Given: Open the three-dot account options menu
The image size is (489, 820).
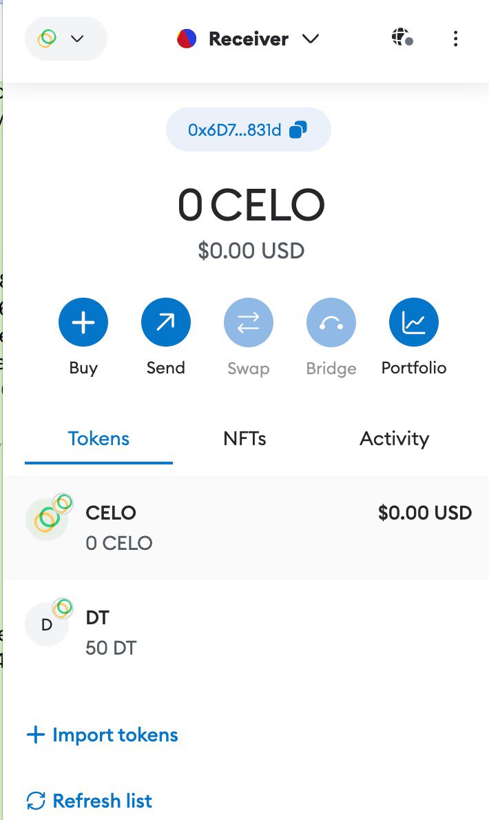Looking at the screenshot, I should point(455,39).
